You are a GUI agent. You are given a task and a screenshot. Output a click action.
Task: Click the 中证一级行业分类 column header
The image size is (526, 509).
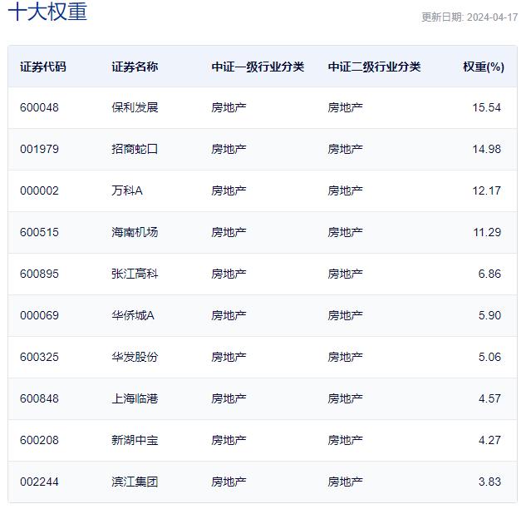tap(258, 67)
